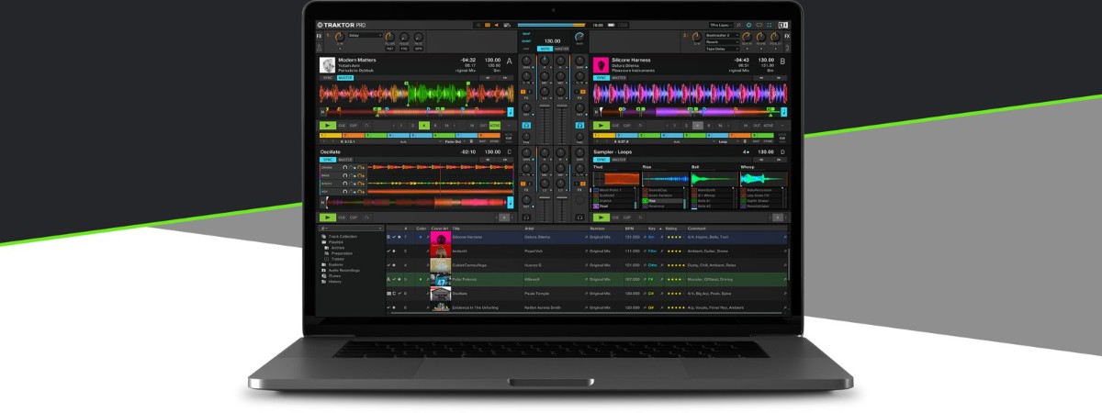Enable headphone cue for channel D
Viewport: 1102px width, 413px height.
pos(580,218)
